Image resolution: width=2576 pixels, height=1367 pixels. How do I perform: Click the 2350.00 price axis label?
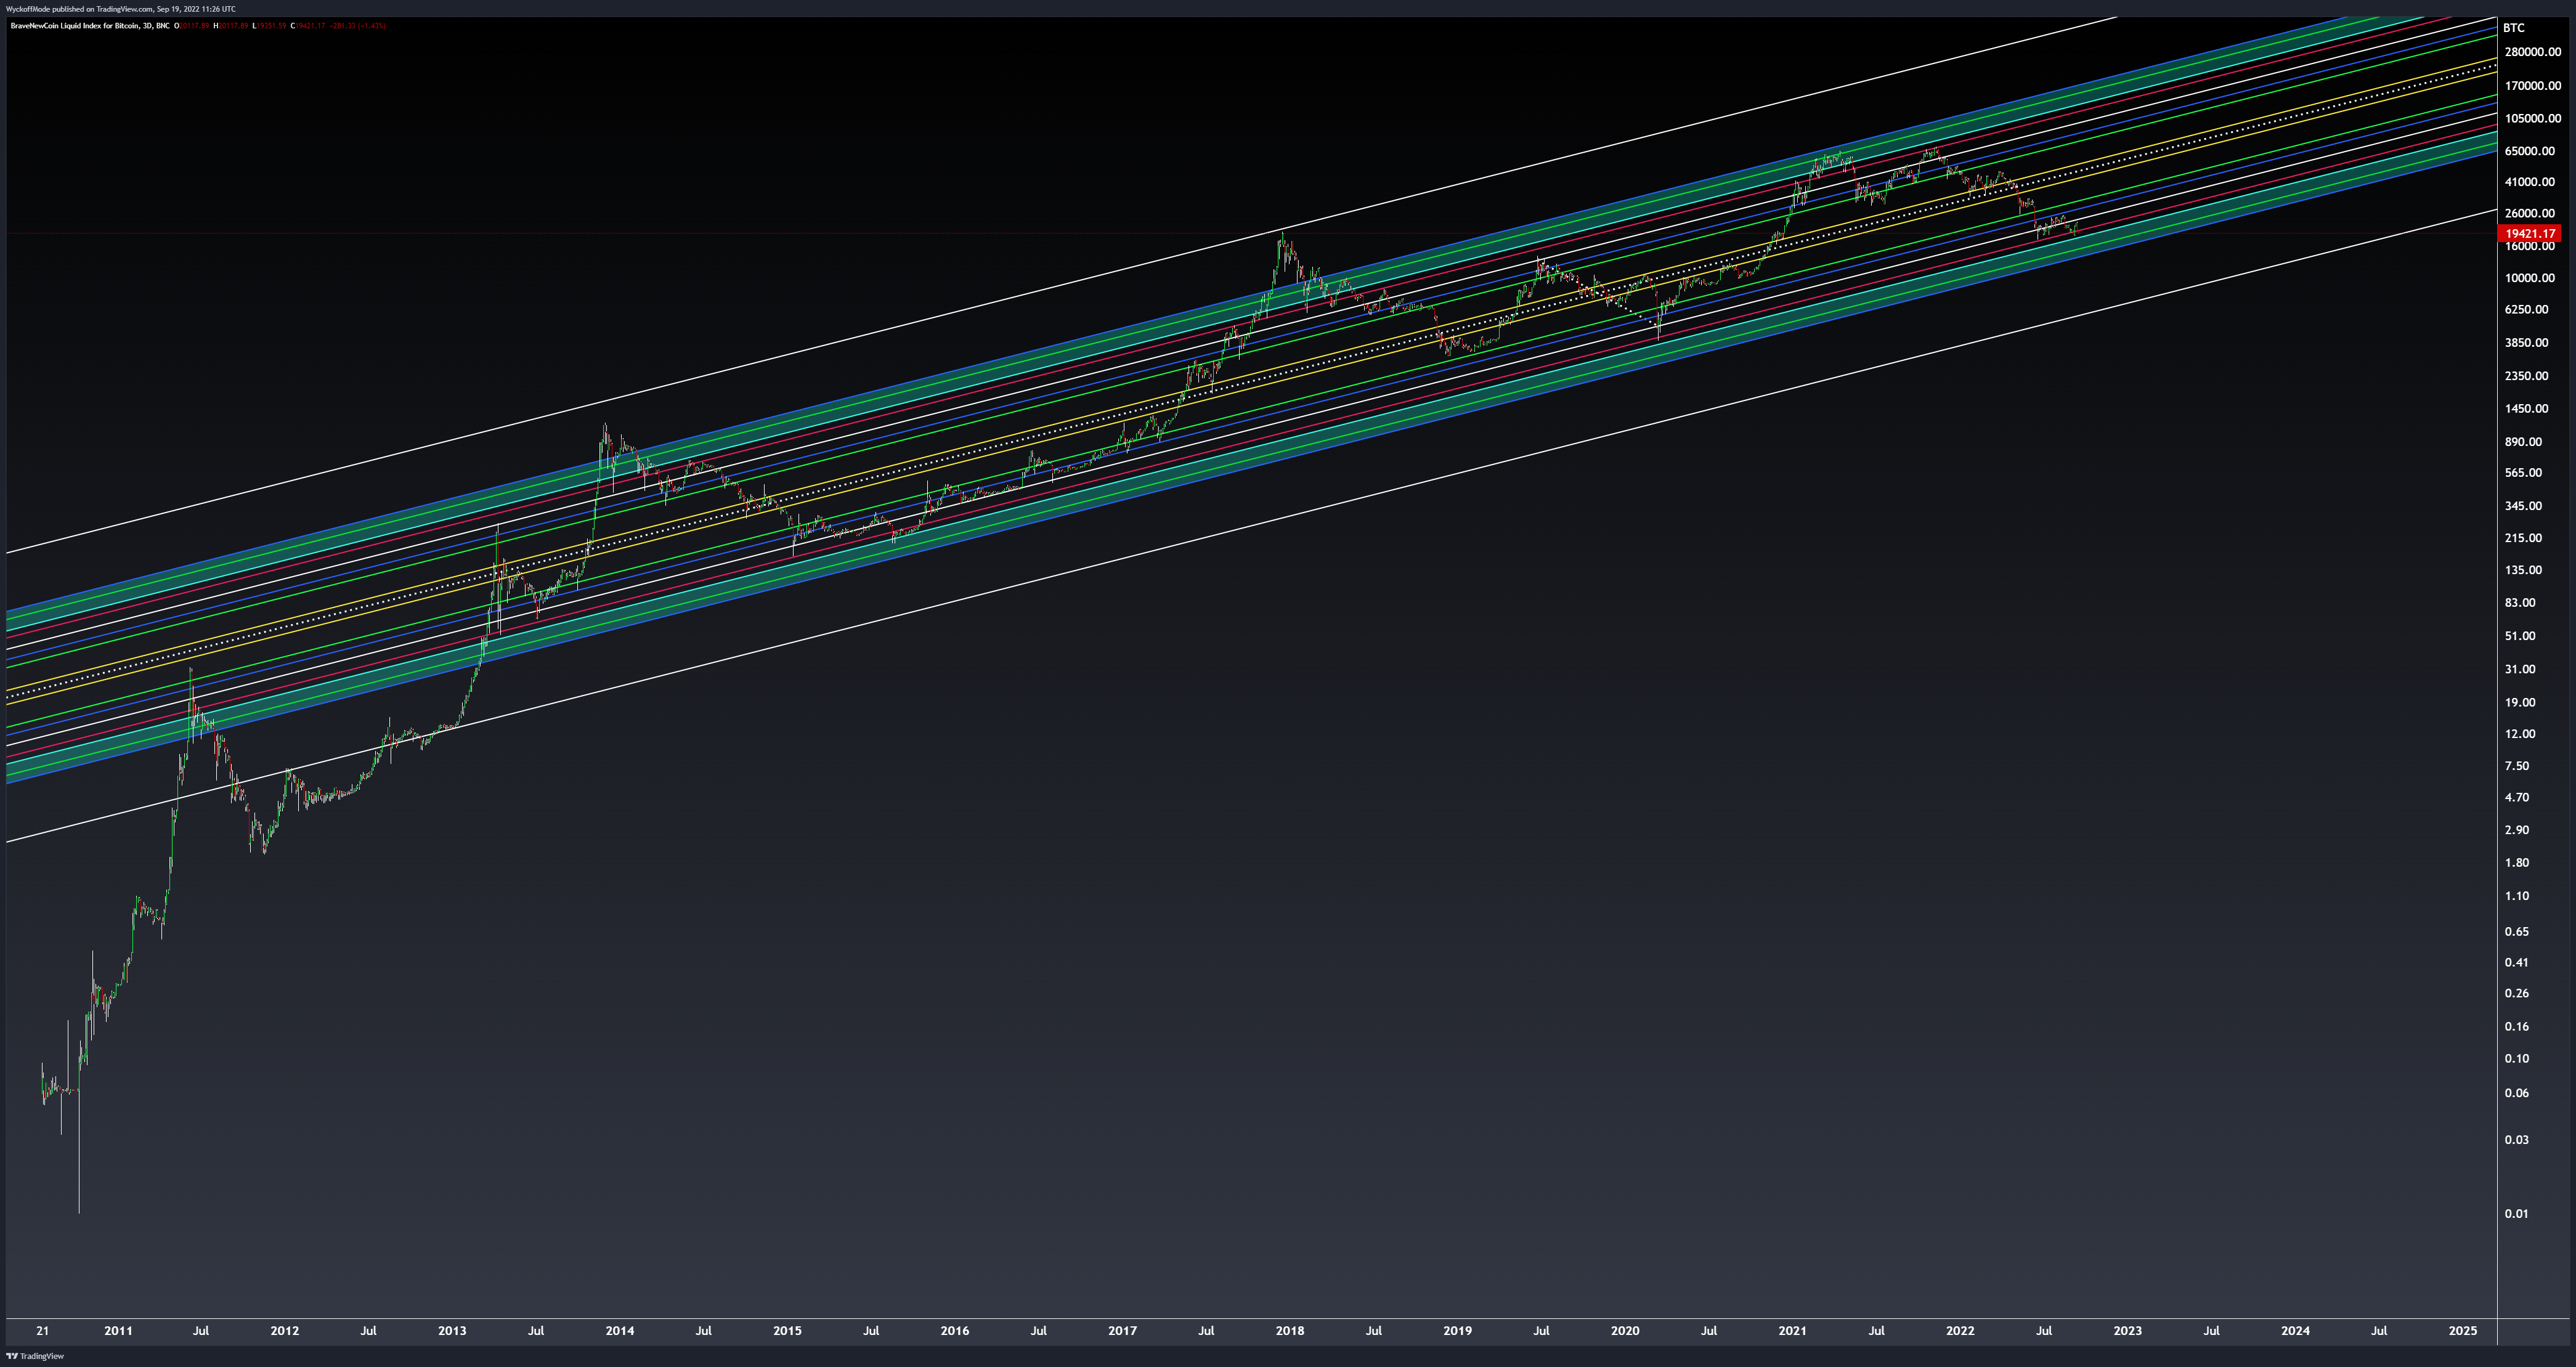(2527, 376)
